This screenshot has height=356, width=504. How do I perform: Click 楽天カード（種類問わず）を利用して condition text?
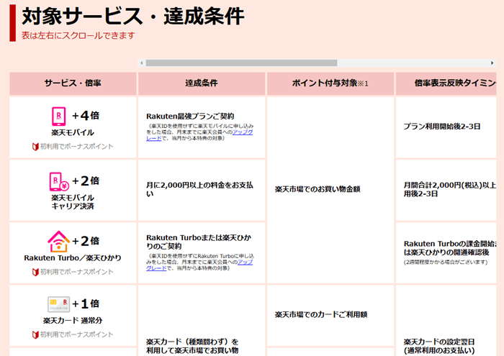tap(192, 346)
